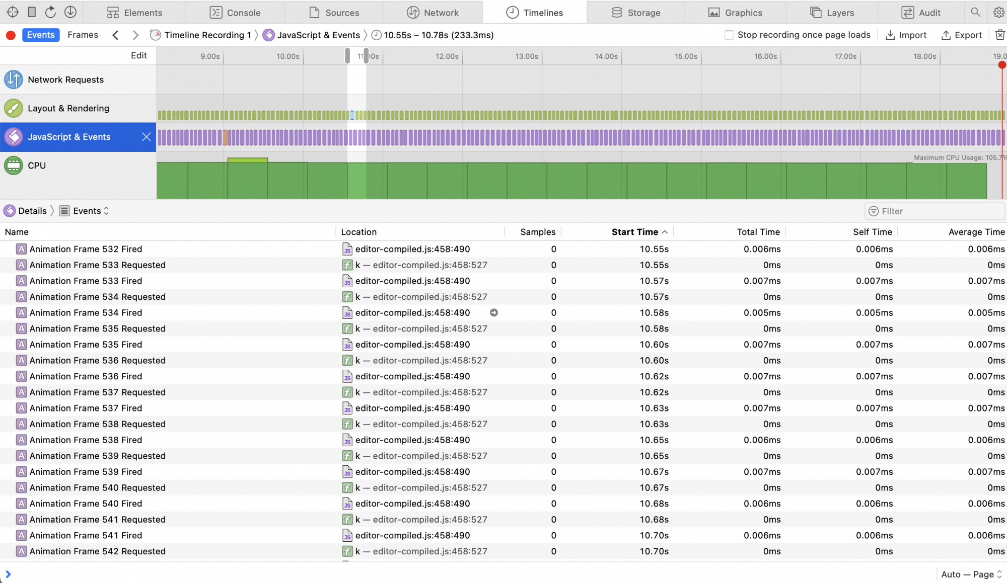Open the Audit tab
Image resolution: width=1007 pixels, height=583 pixels.
click(x=921, y=12)
